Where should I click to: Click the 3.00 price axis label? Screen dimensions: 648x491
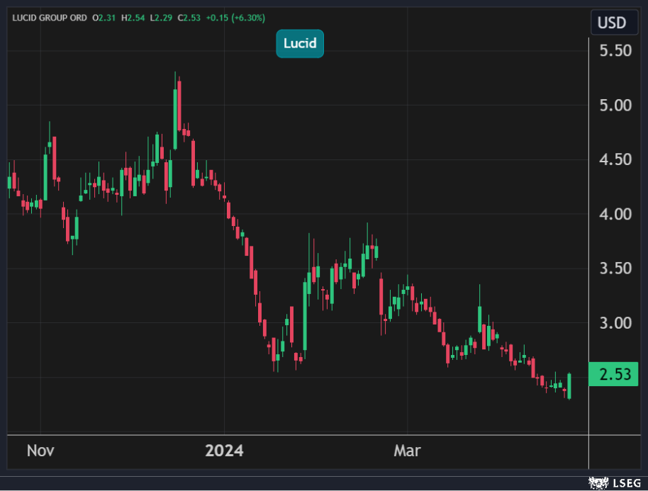(x=614, y=323)
